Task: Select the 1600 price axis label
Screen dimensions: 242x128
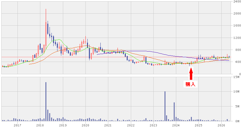Action: pos(237,26)
